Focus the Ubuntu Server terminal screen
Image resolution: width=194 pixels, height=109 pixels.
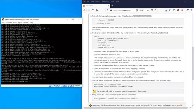point(42,54)
